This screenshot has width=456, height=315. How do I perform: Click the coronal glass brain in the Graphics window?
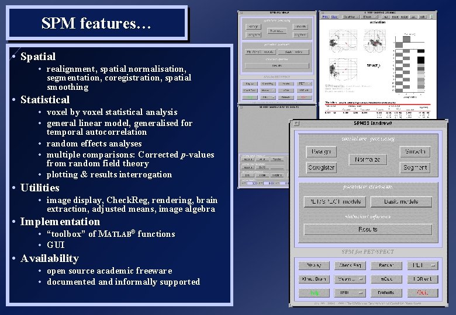coord(375,41)
